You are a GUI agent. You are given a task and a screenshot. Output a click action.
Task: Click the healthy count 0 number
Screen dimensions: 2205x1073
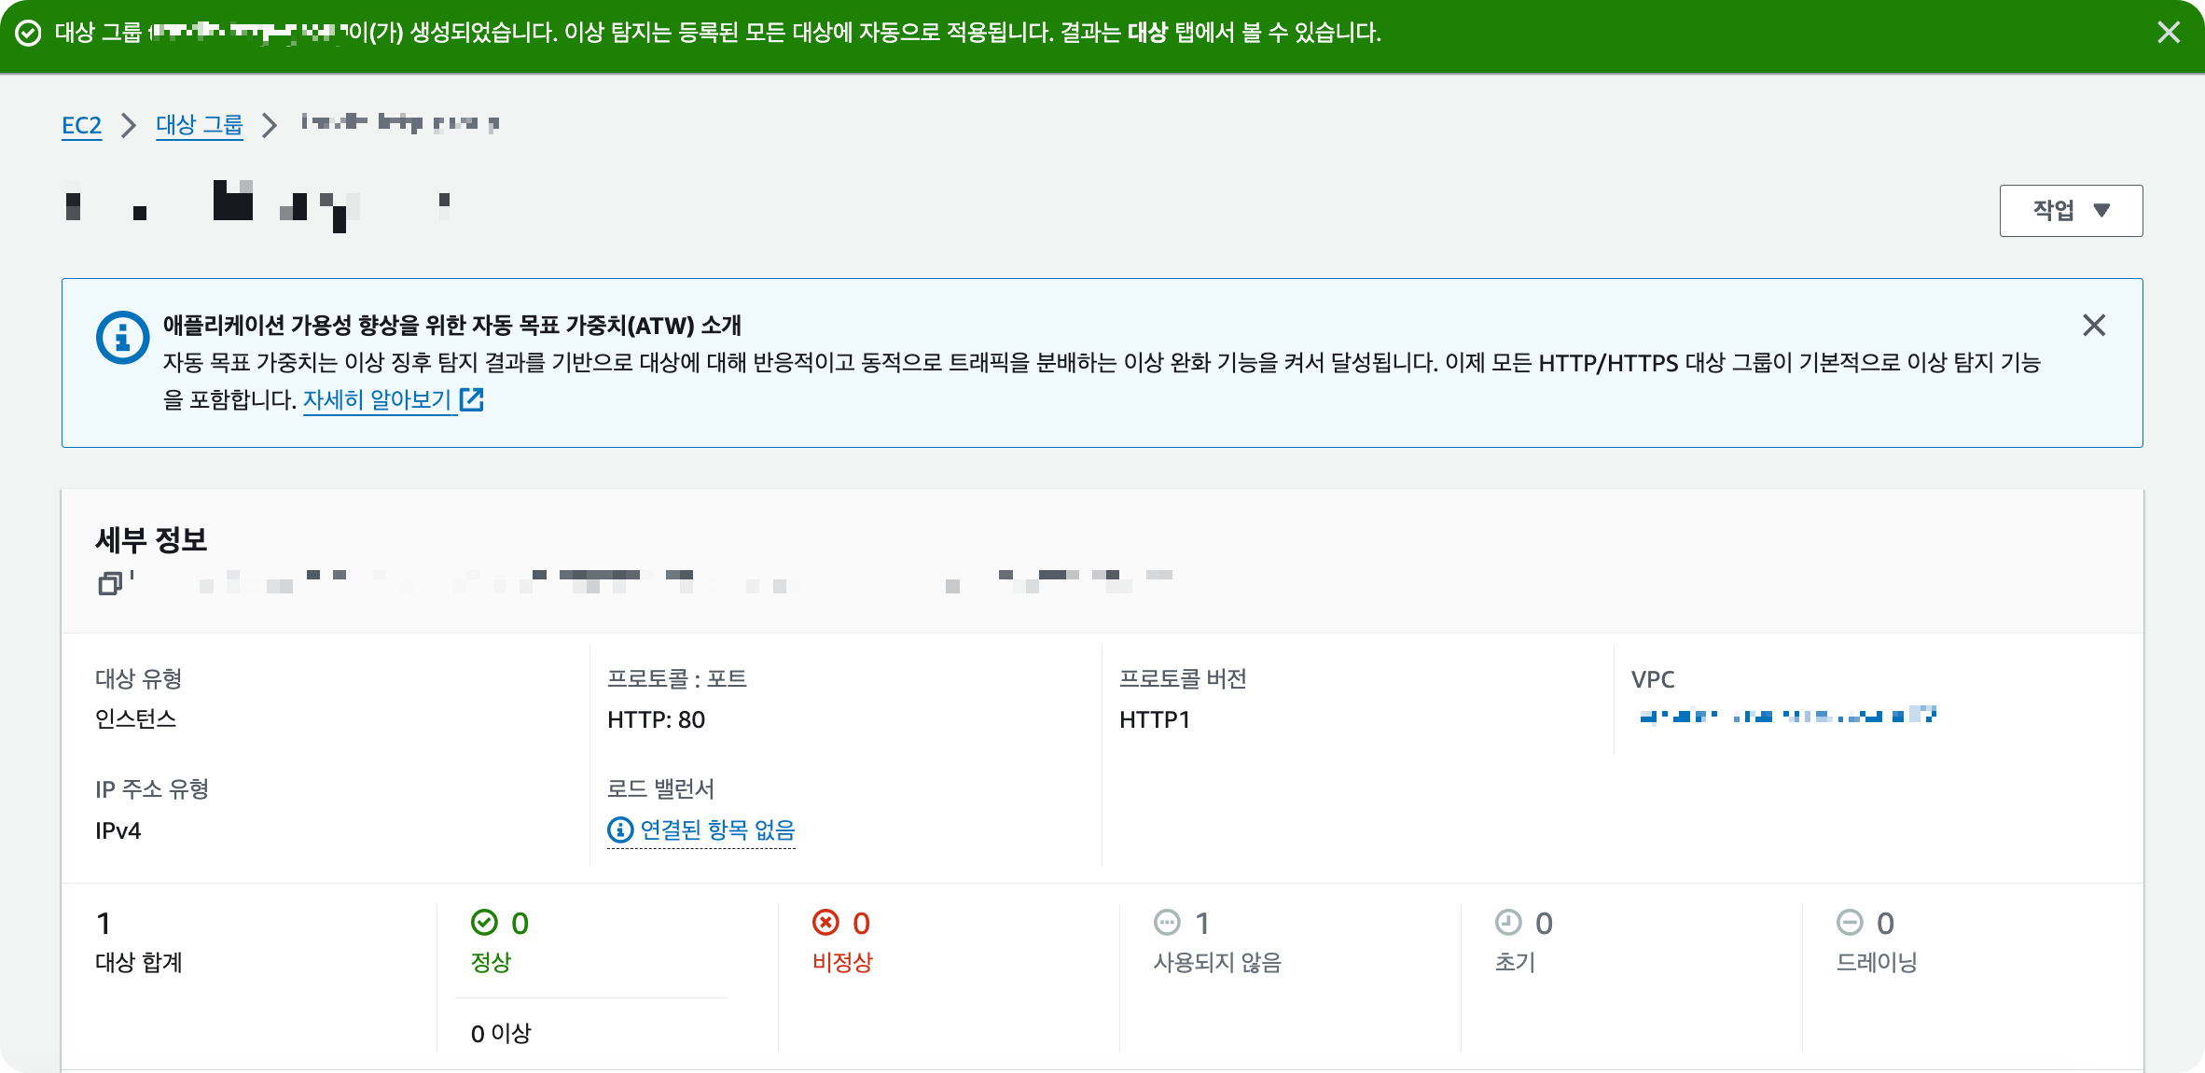(x=520, y=924)
